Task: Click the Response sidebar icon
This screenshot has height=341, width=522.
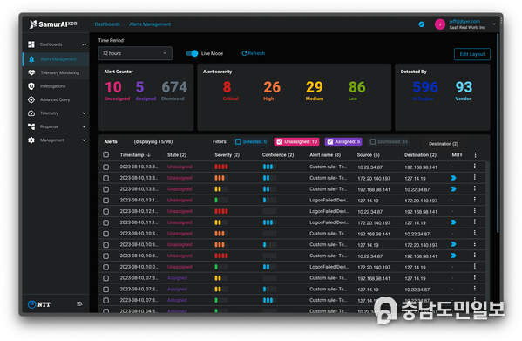Action: (x=31, y=126)
